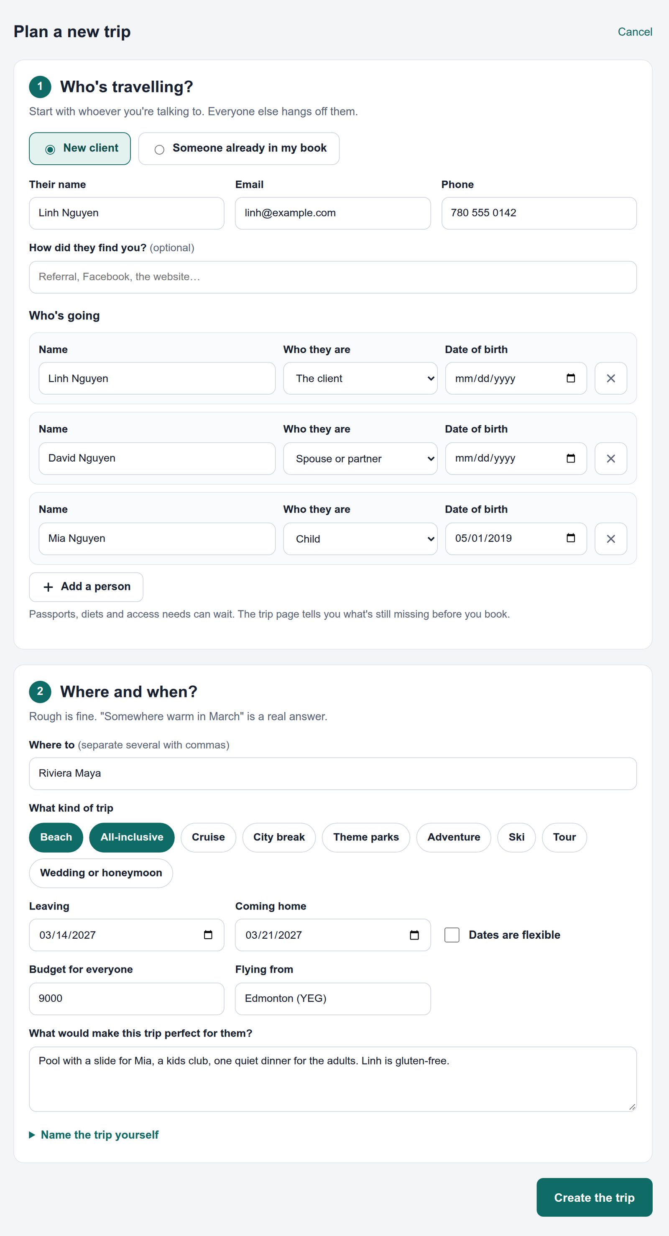Click the trip perfect notes textarea
The width and height of the screenshot is (669, 1236).
[x=332, y=1079]
